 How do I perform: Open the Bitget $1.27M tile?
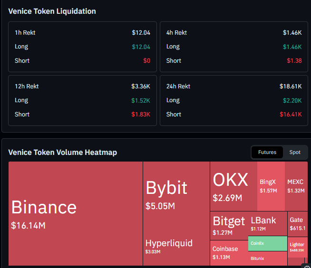point(229,226)
